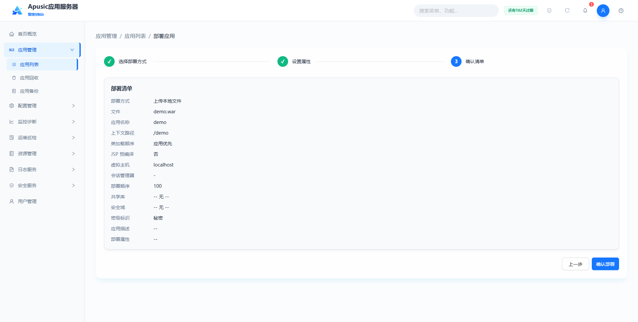Click the 应用管理 sidebar icon
Image resolution: width=638 pixels, height=322 pixels.
click(12, 50)
